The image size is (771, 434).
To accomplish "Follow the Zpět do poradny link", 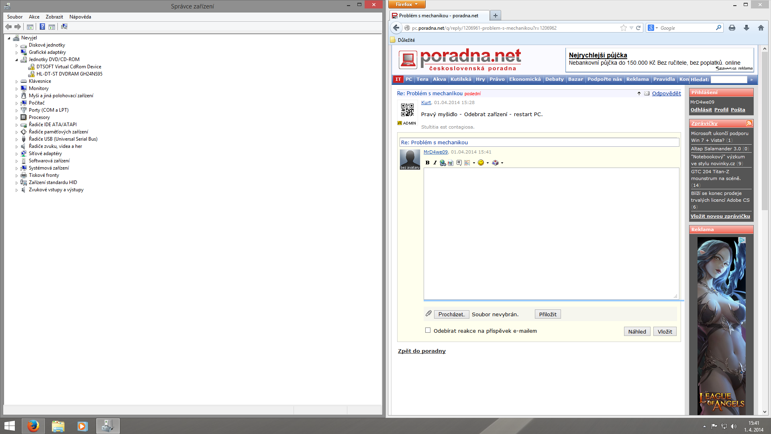I will point(422,351).
